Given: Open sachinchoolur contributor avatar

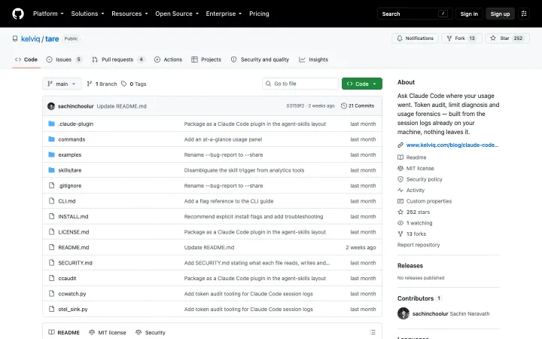Looking at the screenshot, I should tap(403, 313).
